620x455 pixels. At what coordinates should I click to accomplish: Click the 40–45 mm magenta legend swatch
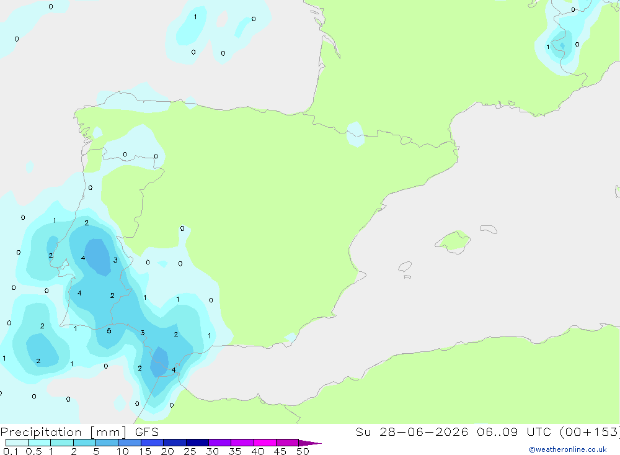[265, 443]
